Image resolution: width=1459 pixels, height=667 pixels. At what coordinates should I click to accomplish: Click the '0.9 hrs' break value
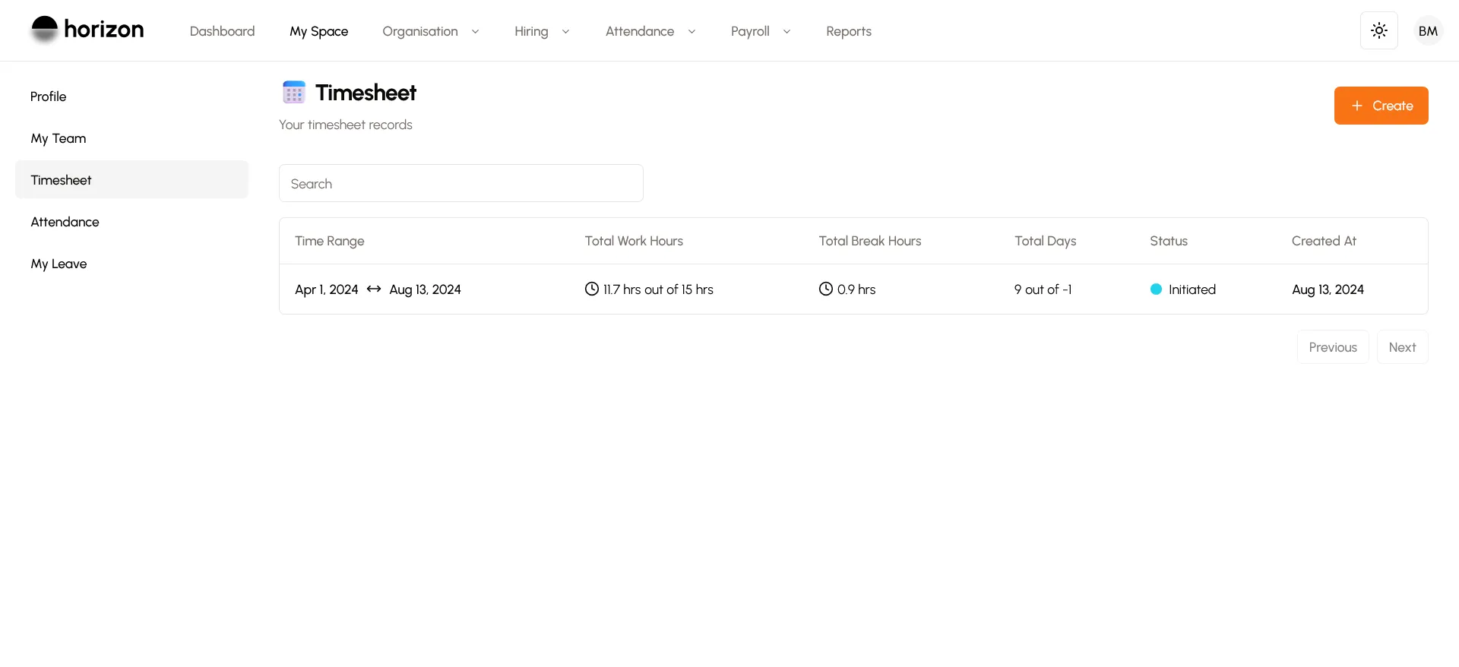coord(856,289)
